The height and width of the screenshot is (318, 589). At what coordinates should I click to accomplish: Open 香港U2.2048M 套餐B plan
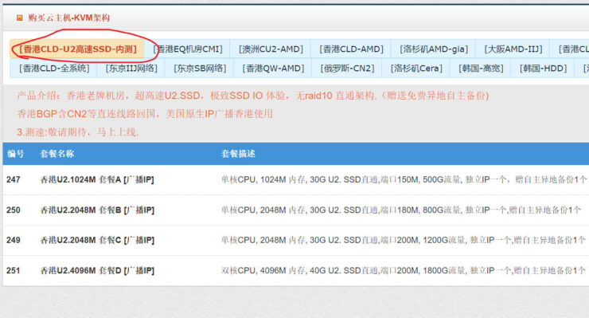coord(97,210)
